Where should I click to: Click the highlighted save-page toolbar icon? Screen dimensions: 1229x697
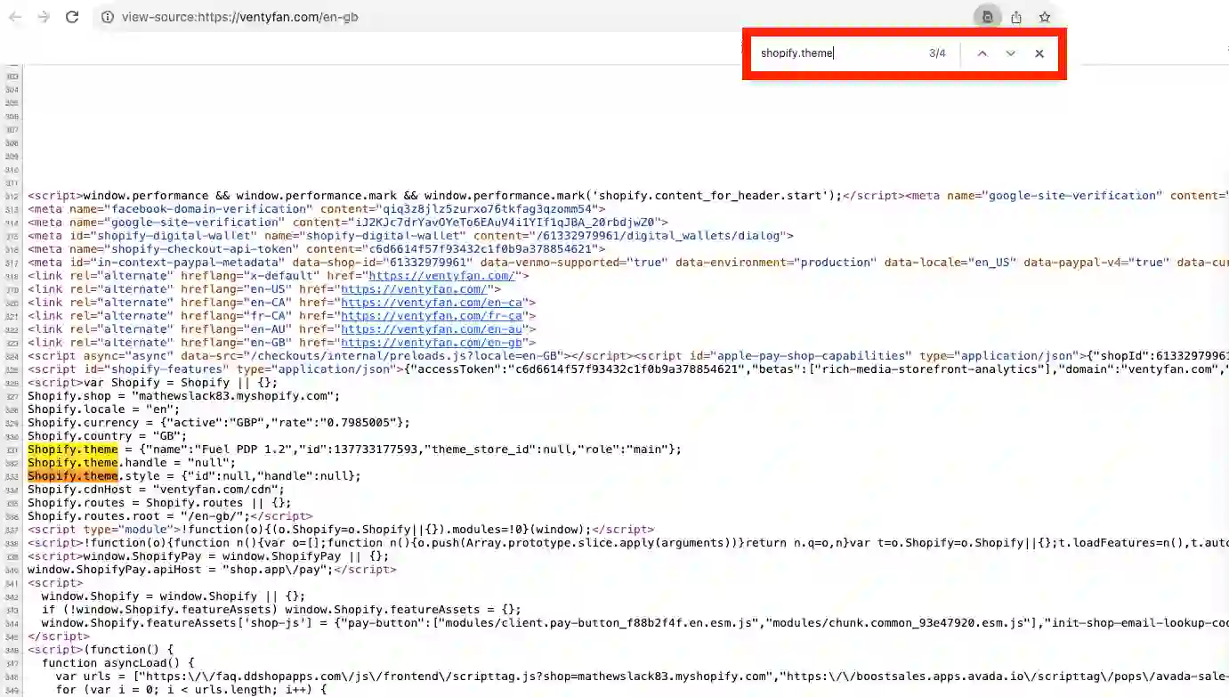point(988,16)
